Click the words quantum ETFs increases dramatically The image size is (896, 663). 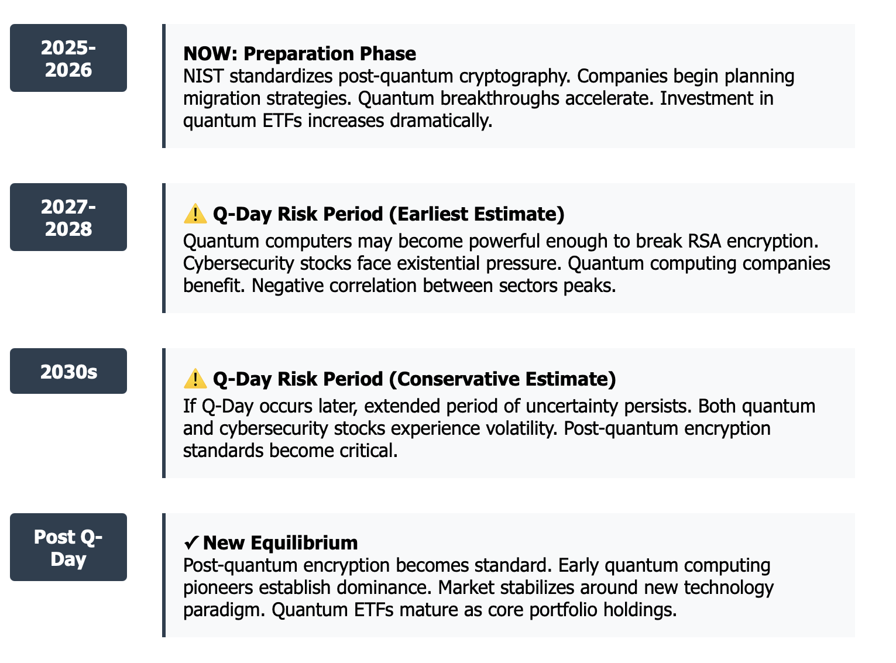click(x=338, y=121)
